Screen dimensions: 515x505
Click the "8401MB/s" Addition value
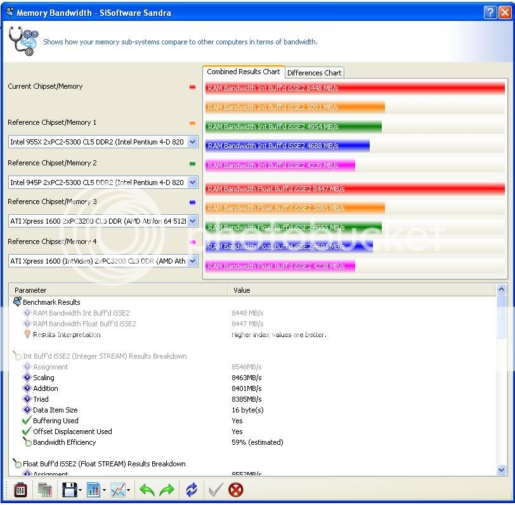tap(246, 388)
